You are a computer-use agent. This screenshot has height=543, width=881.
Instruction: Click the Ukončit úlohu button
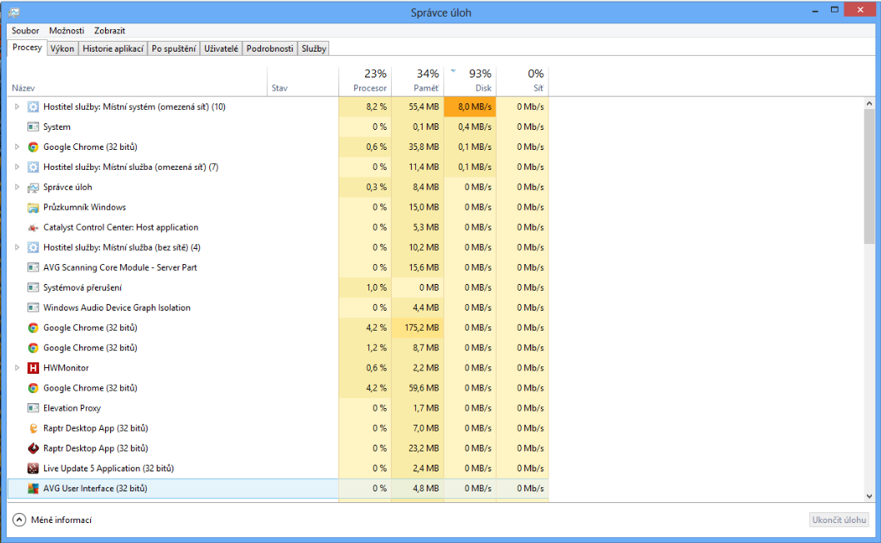[838, 520]
